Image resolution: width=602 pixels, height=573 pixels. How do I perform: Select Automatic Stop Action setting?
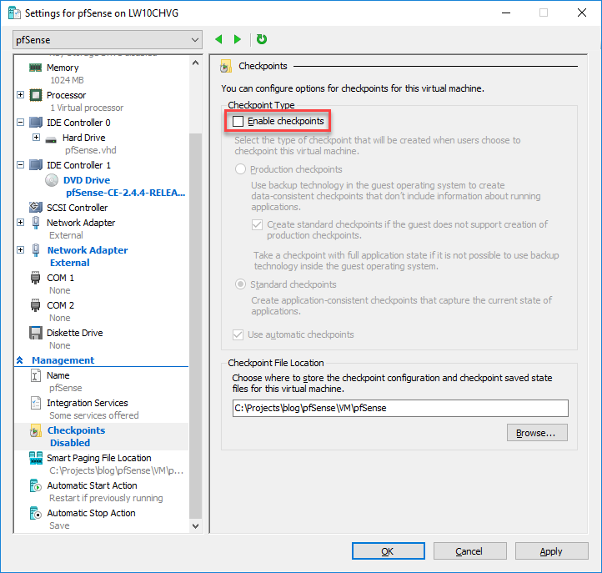[x=92, y=513]
